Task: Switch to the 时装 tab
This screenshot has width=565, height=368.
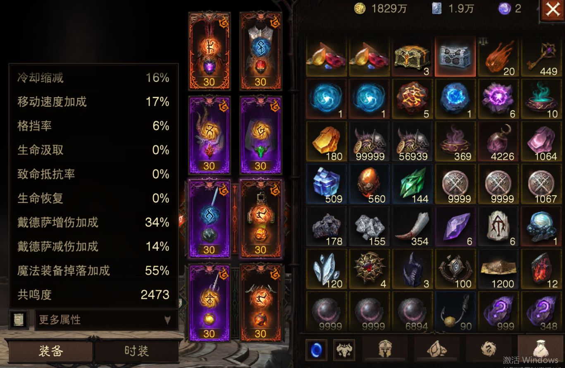Action: point(136,351)
